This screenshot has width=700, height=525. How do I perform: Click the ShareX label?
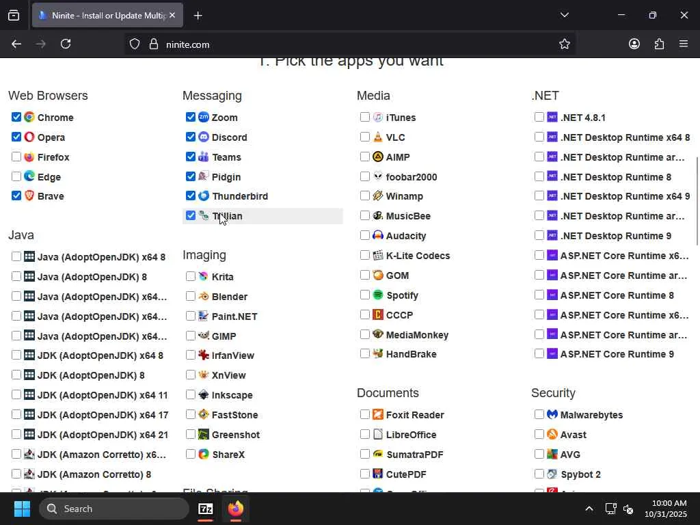[228, 455]
